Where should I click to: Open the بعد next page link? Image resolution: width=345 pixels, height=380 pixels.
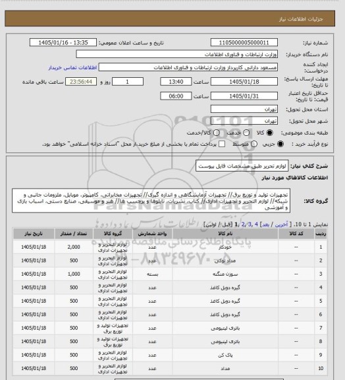[265, 224]
